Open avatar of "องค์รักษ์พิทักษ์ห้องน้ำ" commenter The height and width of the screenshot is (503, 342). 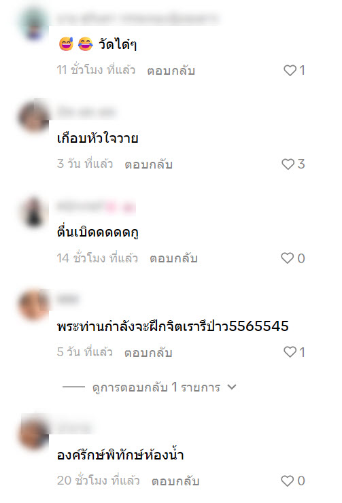[x=34, y=432]
